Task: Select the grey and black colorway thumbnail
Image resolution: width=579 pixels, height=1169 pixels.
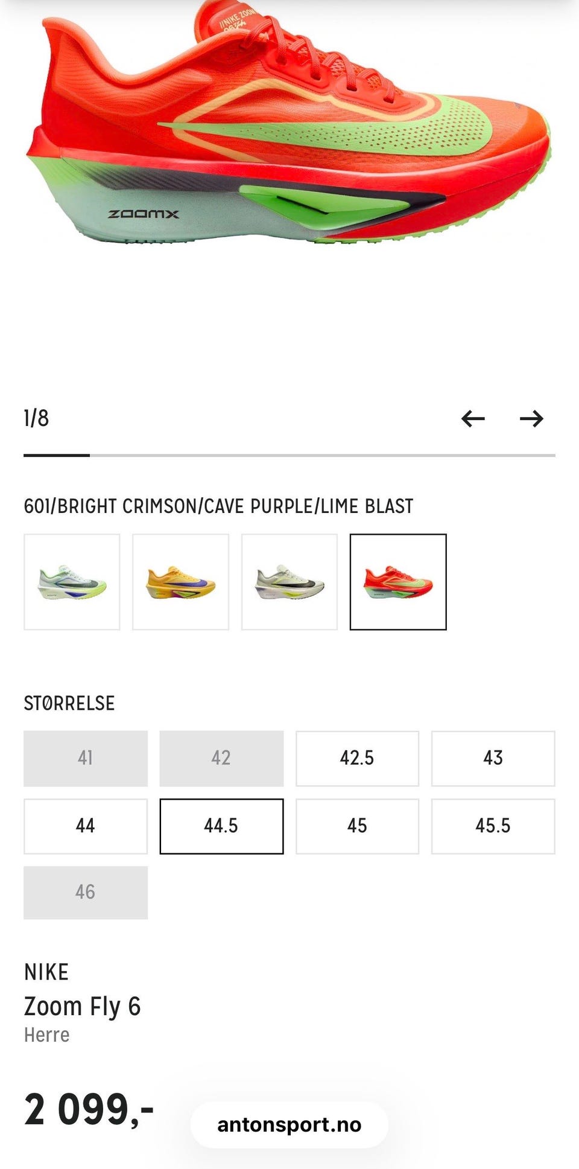Action: [x=289, y=582]
